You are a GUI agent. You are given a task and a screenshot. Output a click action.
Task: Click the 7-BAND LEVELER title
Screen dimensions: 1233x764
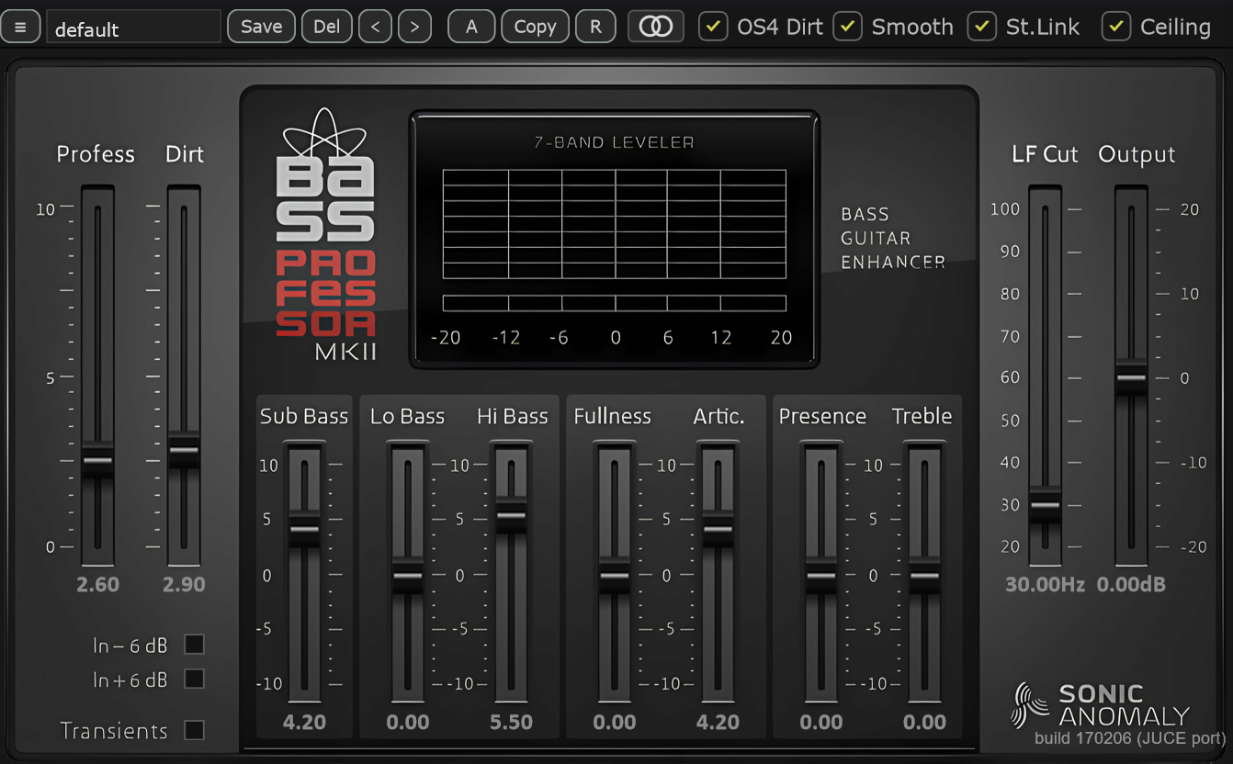pos(614,142)
